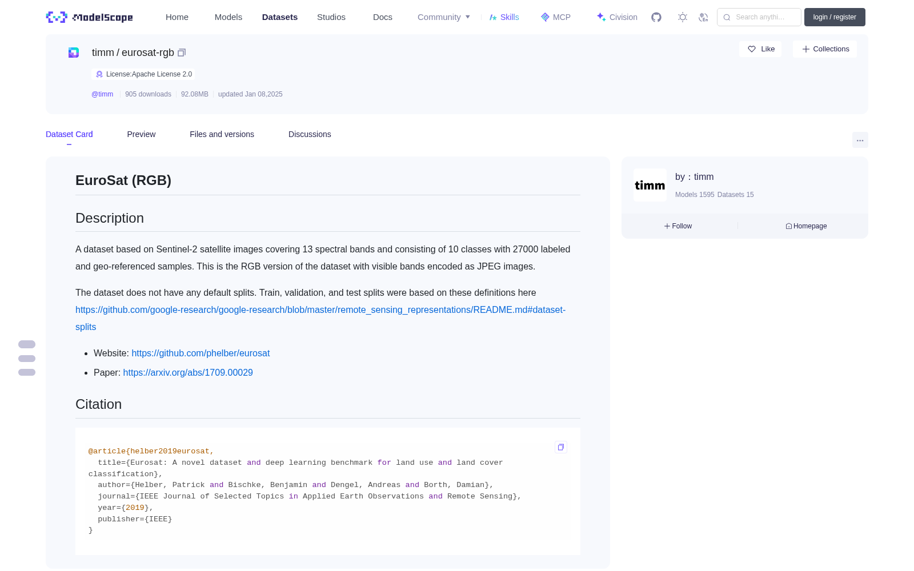This screenshot has height=571, width=914.
Task: Click the '905 downloads' text
Action: (148, 94)
